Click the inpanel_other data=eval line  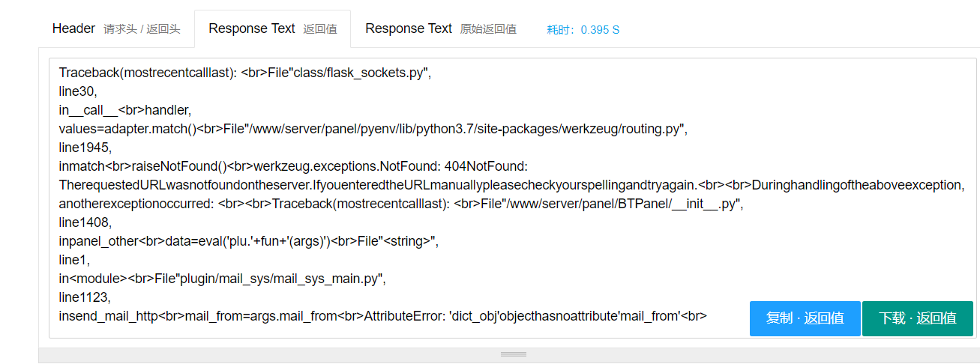coord(247,241)
